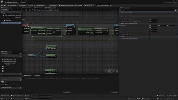Screen dimensions: 178x100
Task: Open the Help (Справка) menu
Action: 39,1
